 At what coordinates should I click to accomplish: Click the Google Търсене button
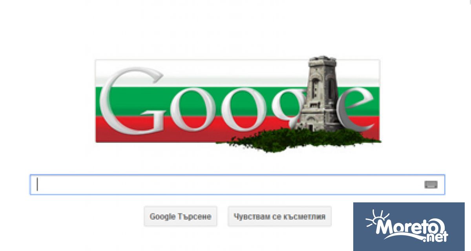coord(181,216)
